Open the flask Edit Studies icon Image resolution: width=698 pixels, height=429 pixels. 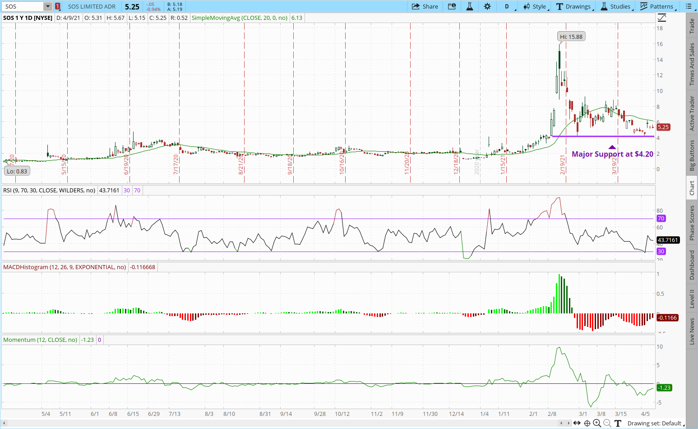(470, 6)
